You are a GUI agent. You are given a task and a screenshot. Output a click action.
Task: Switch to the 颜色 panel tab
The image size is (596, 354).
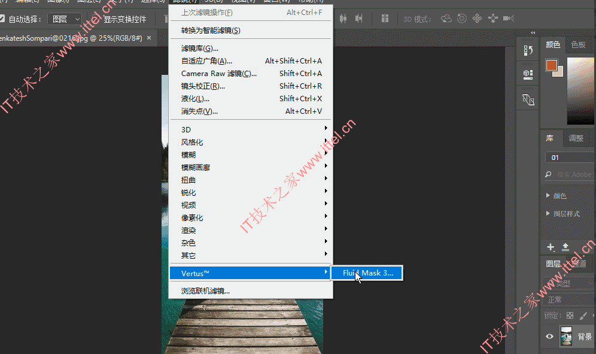(553, 44)
